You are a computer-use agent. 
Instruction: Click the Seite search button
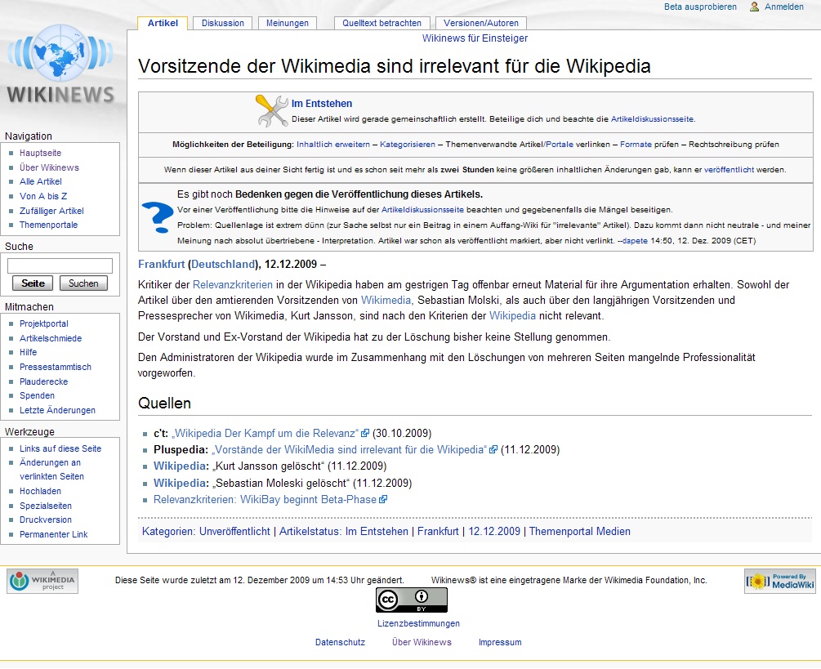click(x=33, y=283)
